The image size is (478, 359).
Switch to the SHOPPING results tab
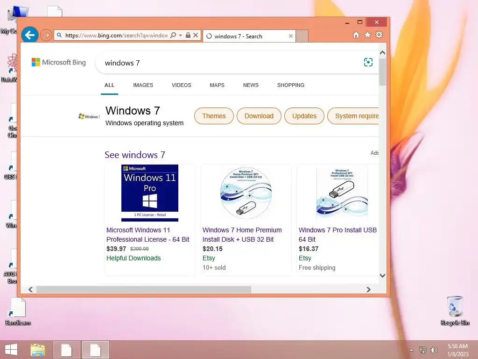[x=291, y=85]
